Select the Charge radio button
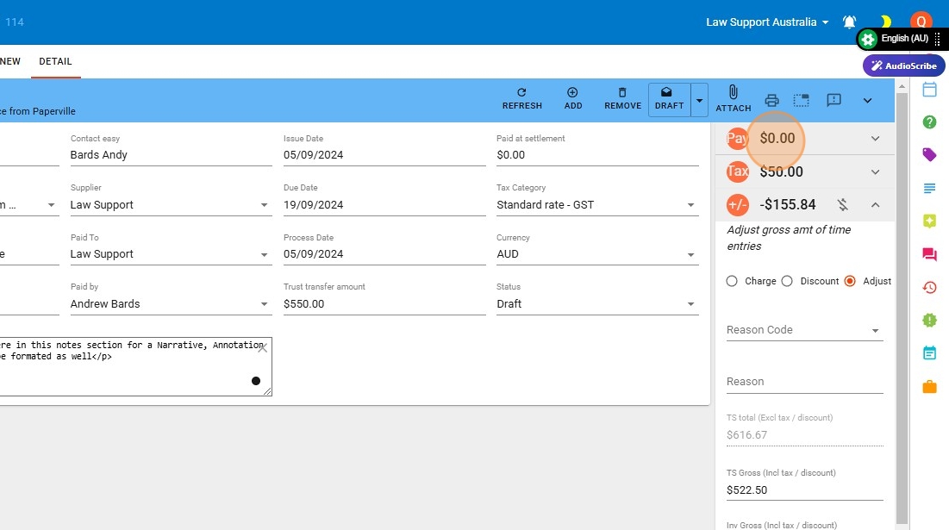This screenshot has height=530, width=949. coord(732,281)
